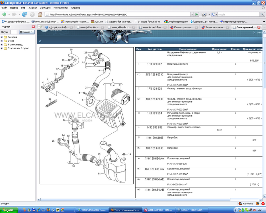Click the green Go arrow beside the URL

pos(197,14)
